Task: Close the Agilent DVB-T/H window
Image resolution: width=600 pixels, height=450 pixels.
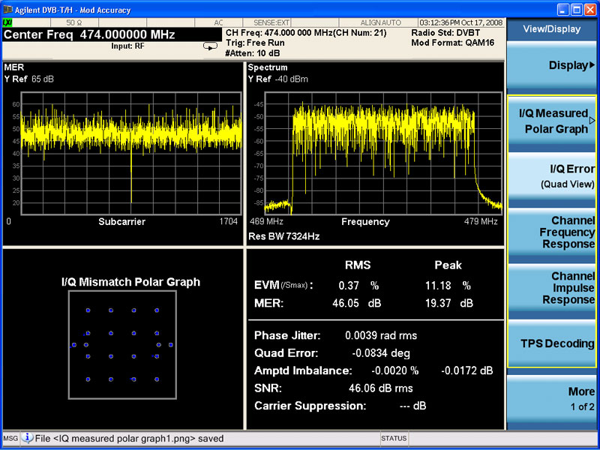Action: tap(589, 10)
